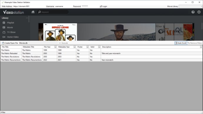Open Video Station settings gear
203x114 pixels.
click(x=199, y=12)
